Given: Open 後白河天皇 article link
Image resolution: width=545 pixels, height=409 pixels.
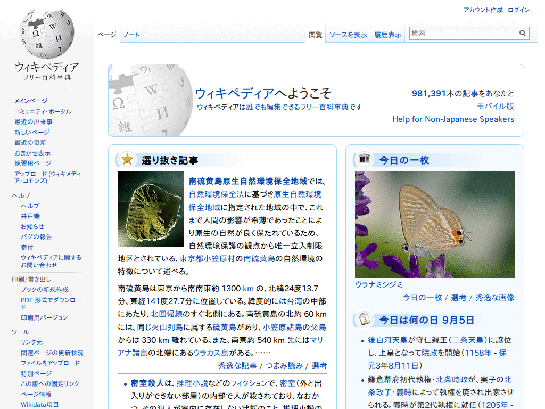Looking at the screenshot, I should tap(388, 340).
